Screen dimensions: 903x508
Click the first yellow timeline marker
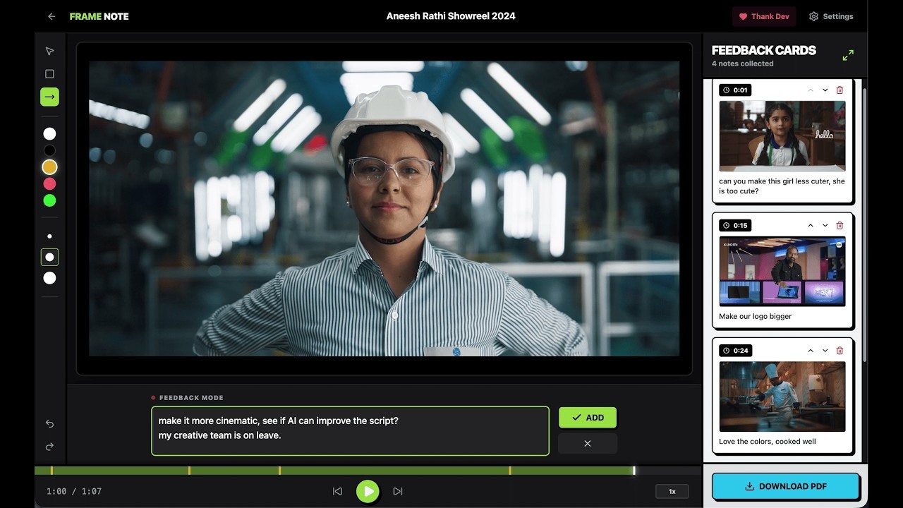click(x=51, y=470)
